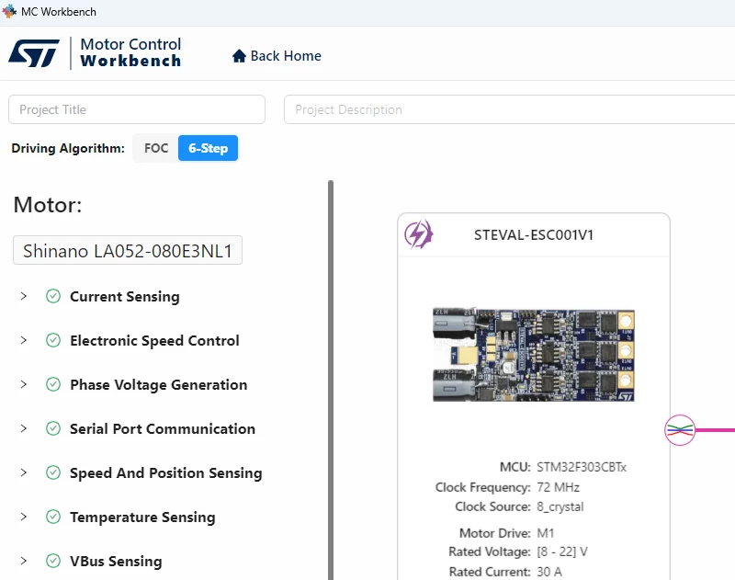The height and width of the screenshot is (580, 735).
Task: Expand the Temperature Sensing section
Action: (x=24, y=517)
